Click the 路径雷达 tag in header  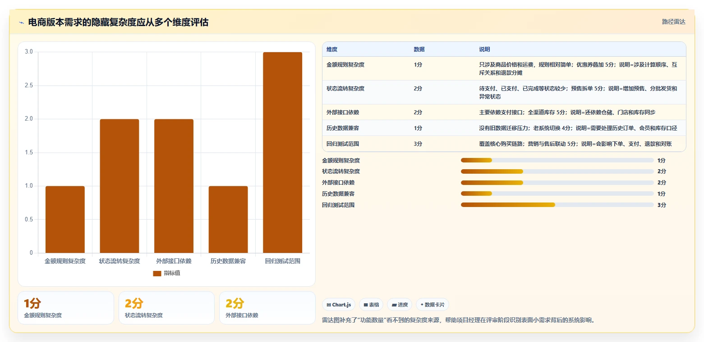[674, 22]
